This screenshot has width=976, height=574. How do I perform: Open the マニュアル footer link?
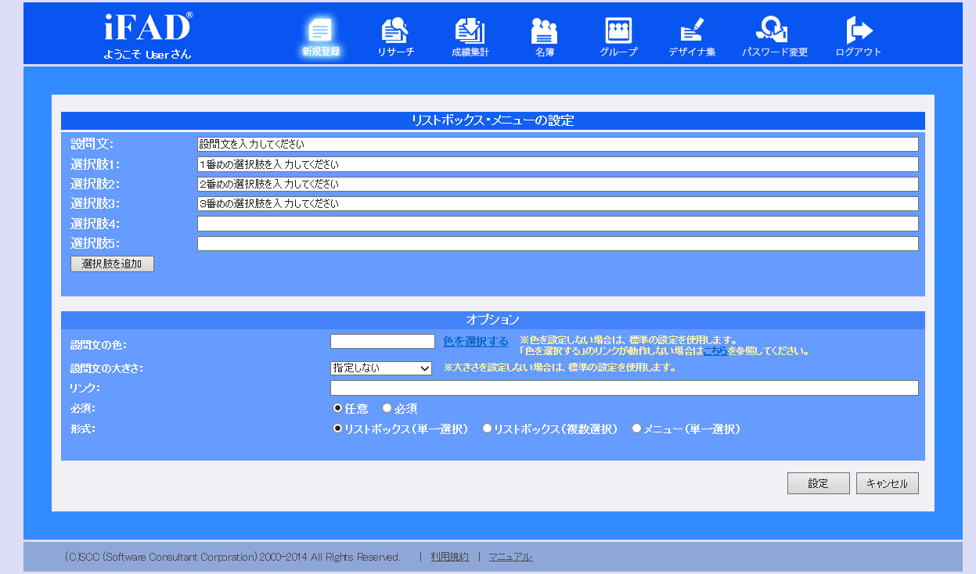coord(510,557)
